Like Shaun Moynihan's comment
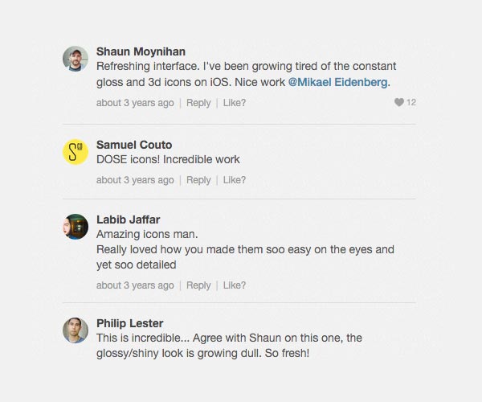This screenshot has width=482, height=402. pyautogui.click(x=235, y=103)
